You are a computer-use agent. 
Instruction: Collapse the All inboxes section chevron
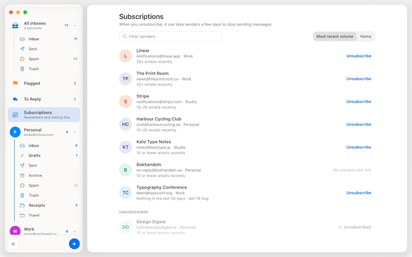[75, 25]
